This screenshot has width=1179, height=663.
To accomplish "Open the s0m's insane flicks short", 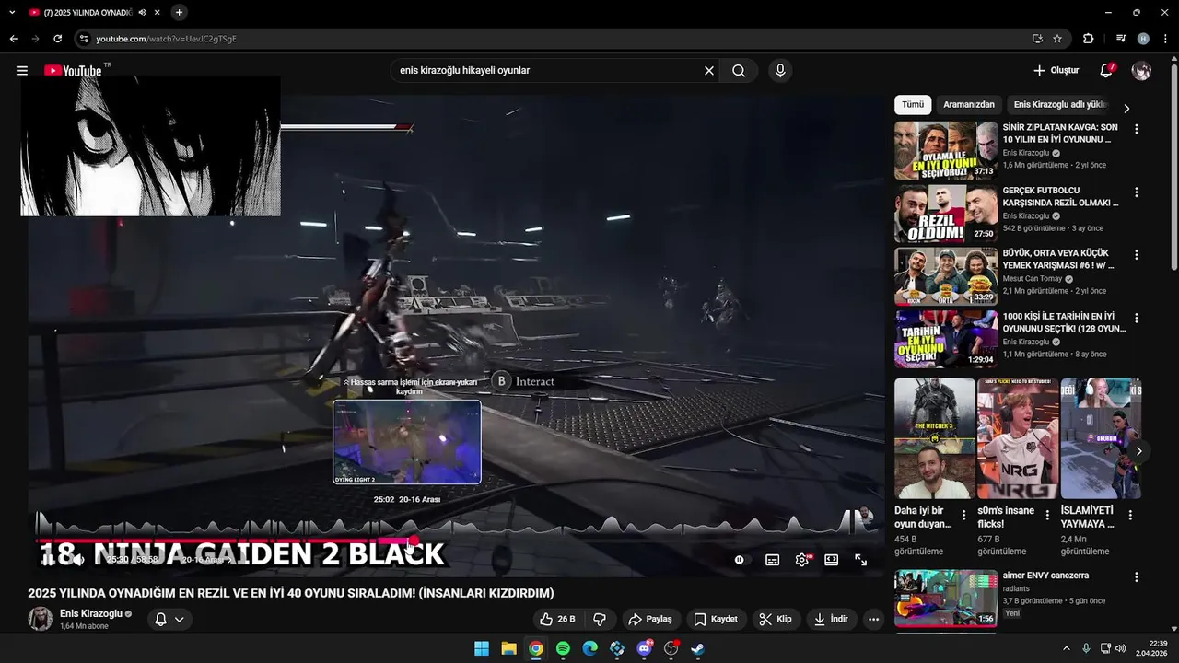I will [1018, 438].
